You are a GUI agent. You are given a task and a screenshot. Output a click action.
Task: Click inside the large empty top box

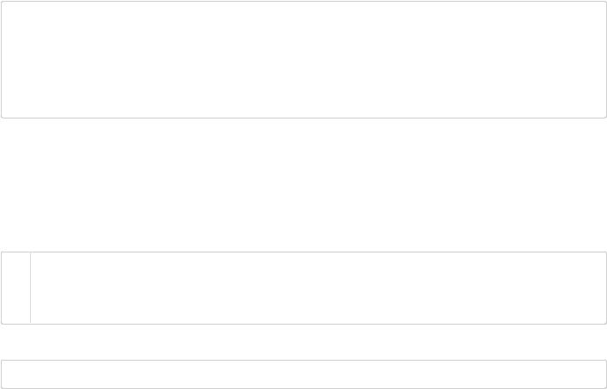click(304, 59)
